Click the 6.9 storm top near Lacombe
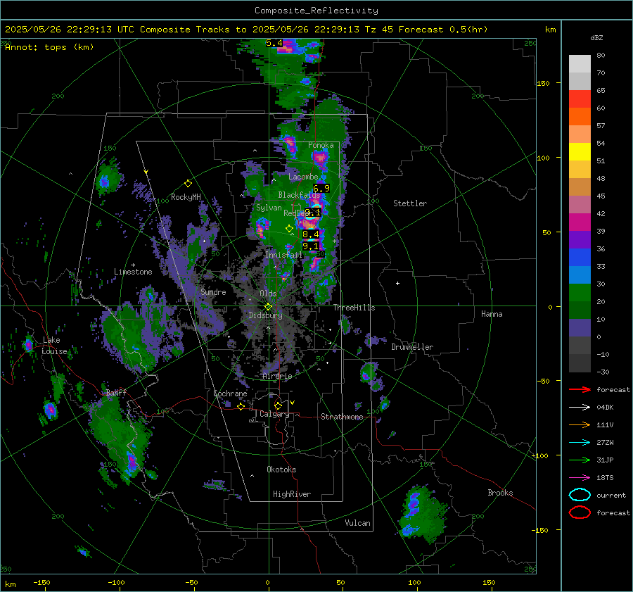The width and height of the screenshot is (633, 592). pyautogui.click(x=321, y=189)
